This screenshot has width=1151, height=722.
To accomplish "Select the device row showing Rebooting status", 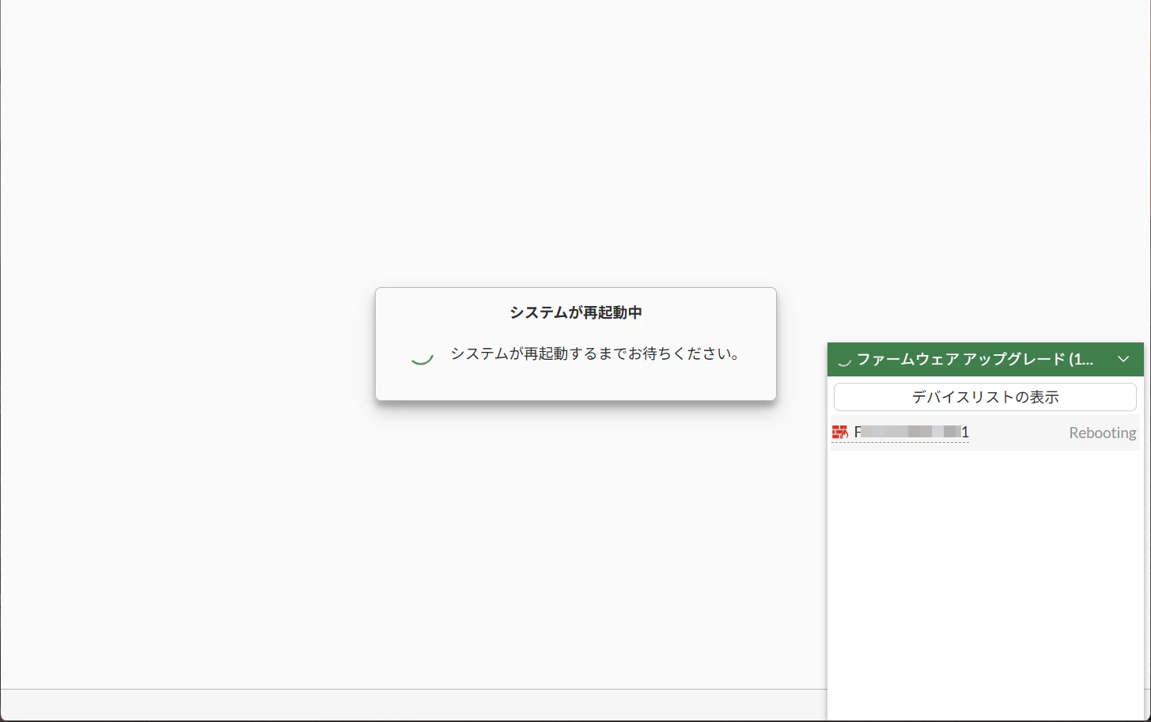I will [x=983, y=432].
